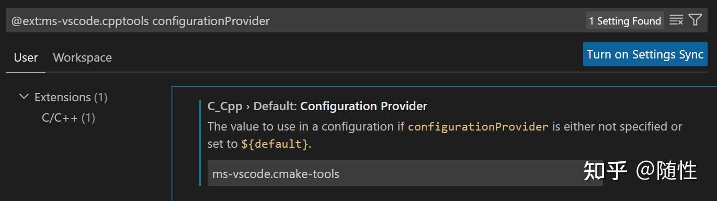The height and width of the screenshot is (201, 717).
Task: Click Turn on Settings Sync button
Action: (645, 54)
